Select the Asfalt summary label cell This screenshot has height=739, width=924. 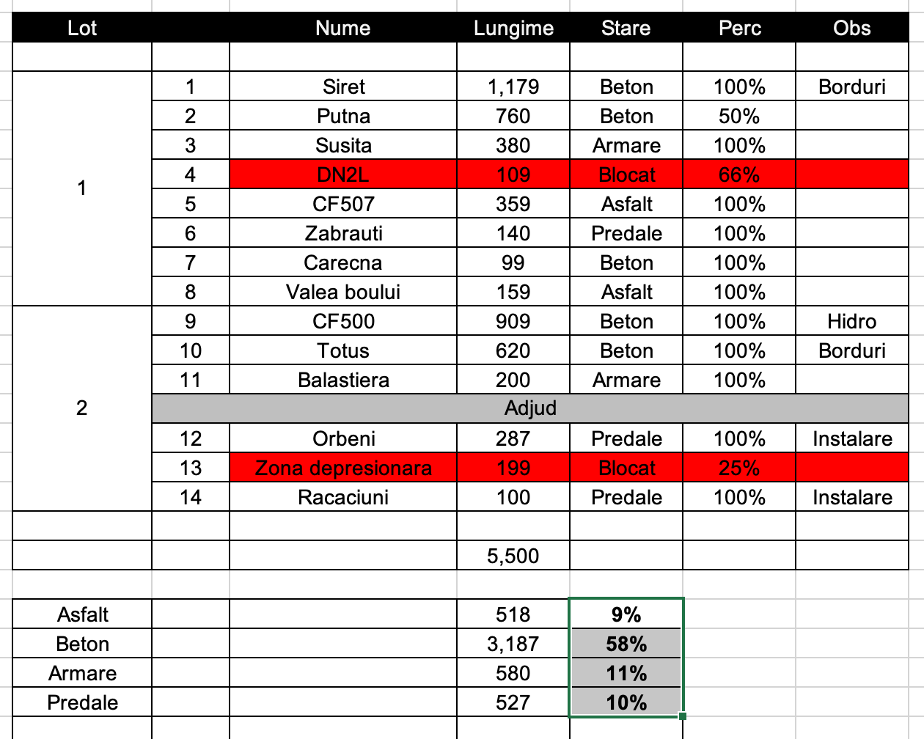pos(82,614)
